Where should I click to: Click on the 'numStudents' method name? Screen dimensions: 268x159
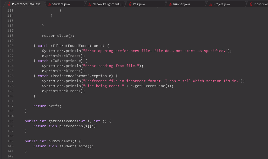[60, 141]
